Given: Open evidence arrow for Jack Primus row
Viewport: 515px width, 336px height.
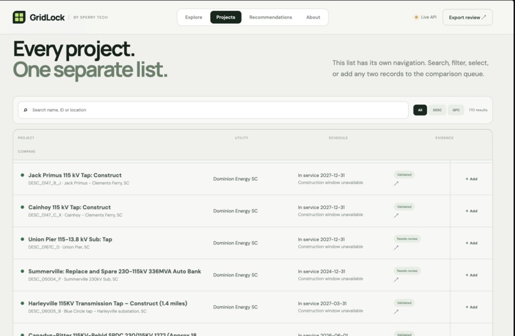Looking at the screenshot, I should pos(396,183).
